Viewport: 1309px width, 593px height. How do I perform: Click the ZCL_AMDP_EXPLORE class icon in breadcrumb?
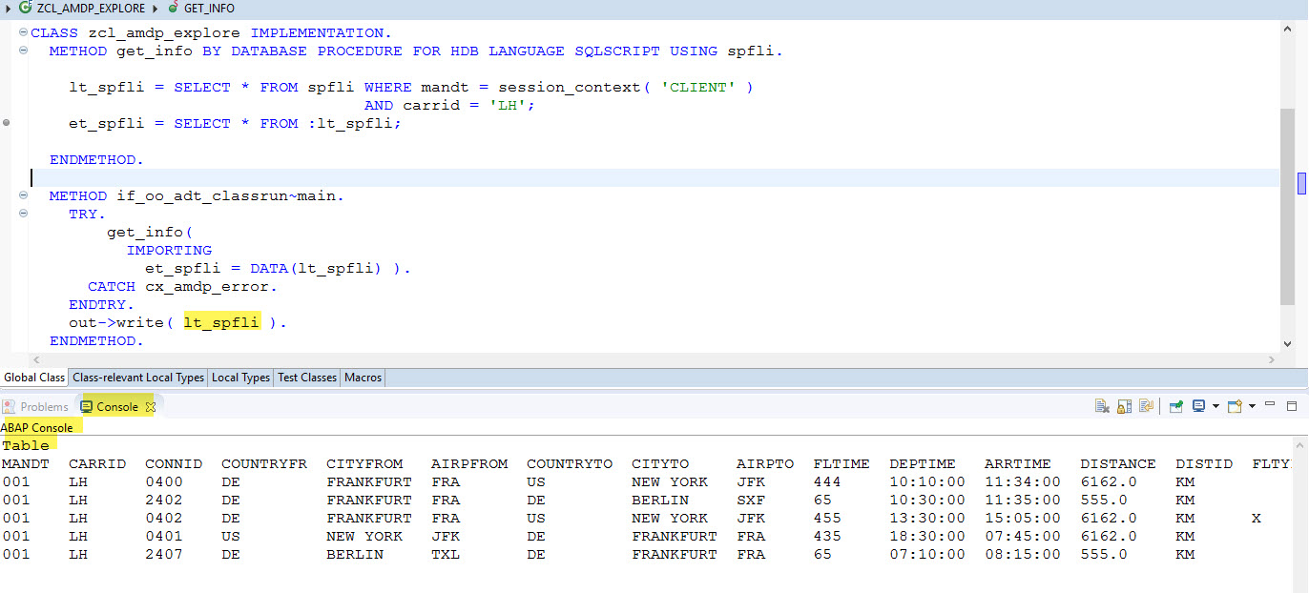(x=26, y=8)
